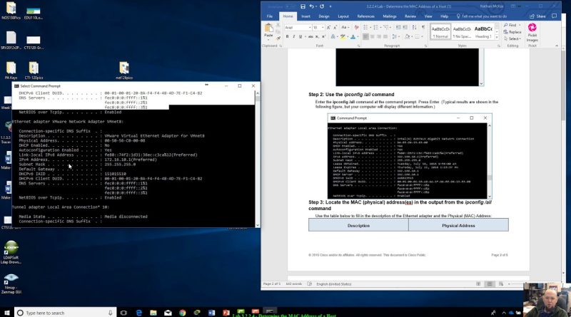The image size is (571, 317).
Task: Toggle Superscript in Word ribbon
Action: [323, 37]
